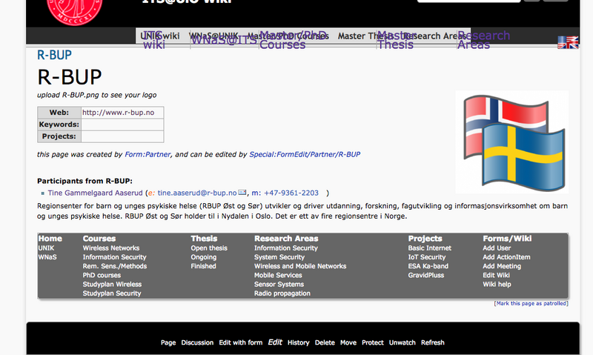Click the Courses footer heading
The image size is (593, 355).
(99, 239)
